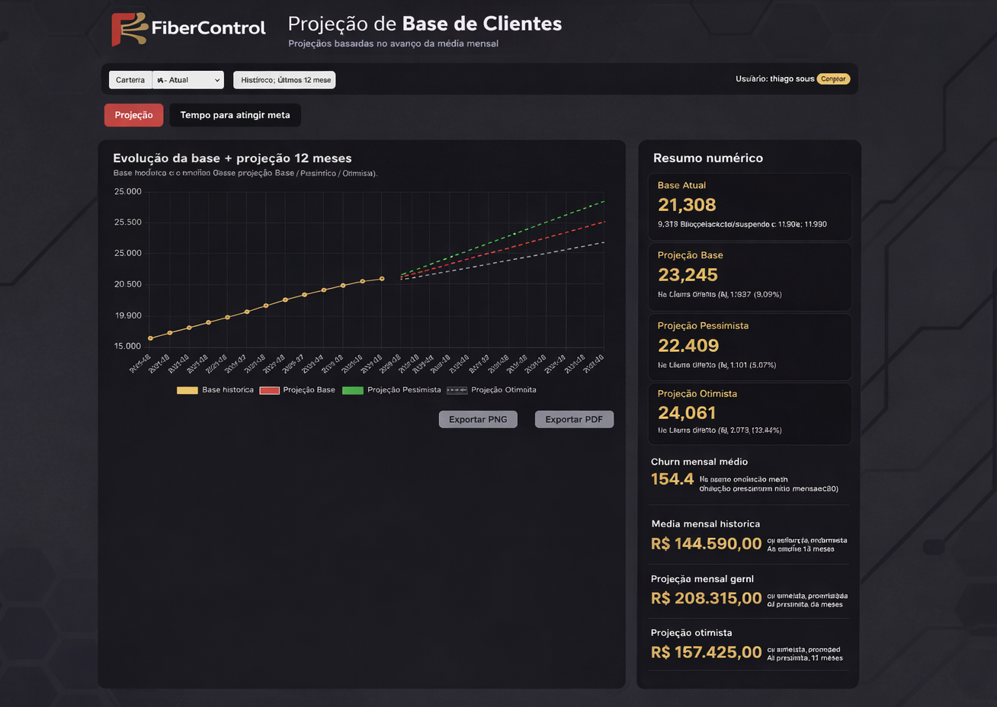This screenshot has height=707, width=997.
Task: Click the Exportar PDF button
Action: [574, 420]
